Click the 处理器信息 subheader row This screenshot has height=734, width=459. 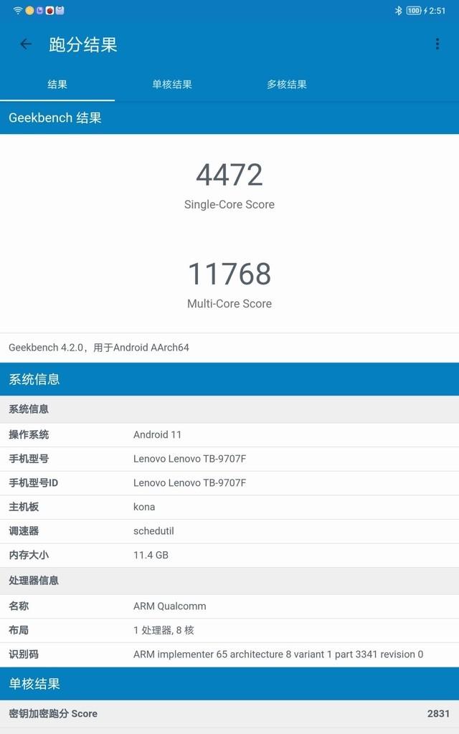coord(229,581)
